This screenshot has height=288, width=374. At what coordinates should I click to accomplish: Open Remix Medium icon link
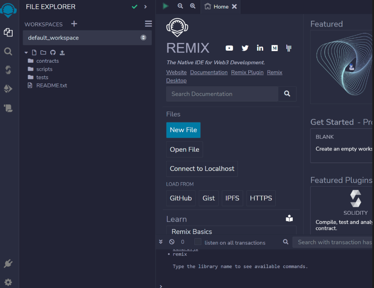point(274,48)
